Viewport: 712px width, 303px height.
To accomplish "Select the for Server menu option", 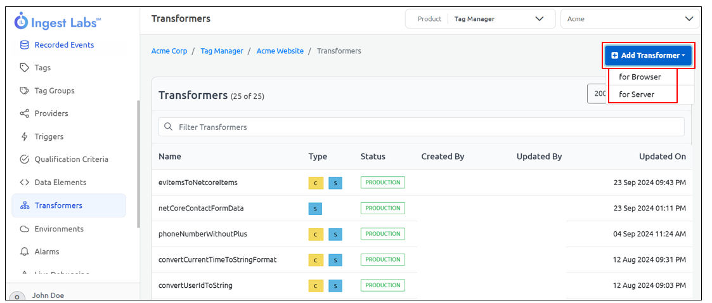I will 637,94.
